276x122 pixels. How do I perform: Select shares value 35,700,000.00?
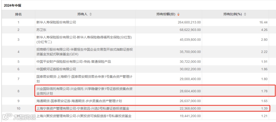[190, 52]
